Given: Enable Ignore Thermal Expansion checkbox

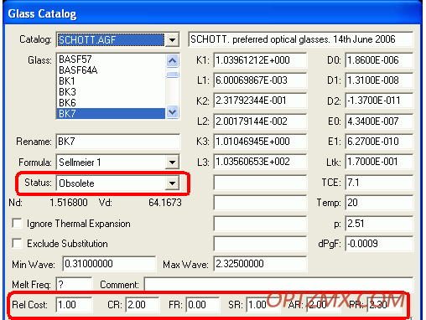Looking at the screenshot, I should [17, 224].
